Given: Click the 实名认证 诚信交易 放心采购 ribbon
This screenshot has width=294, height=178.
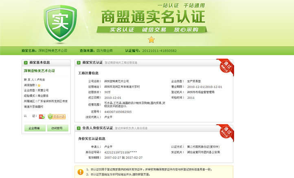Looking at the screenshot, I should (x=152, y=30).
